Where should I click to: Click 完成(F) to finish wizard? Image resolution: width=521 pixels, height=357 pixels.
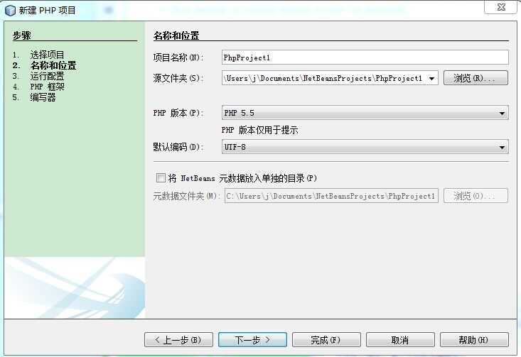click(x=326, y=340)
